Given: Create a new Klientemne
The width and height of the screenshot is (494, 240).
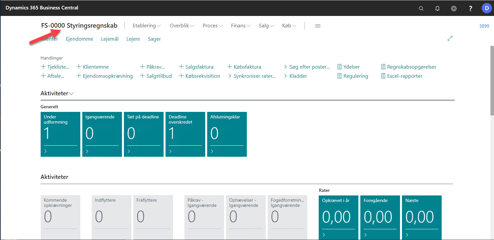Looking at the screenshot, I should pyautogui.click(x=93, y=67).
